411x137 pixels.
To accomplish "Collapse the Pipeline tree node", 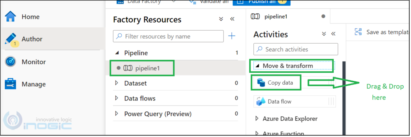I will click(117, 53).
